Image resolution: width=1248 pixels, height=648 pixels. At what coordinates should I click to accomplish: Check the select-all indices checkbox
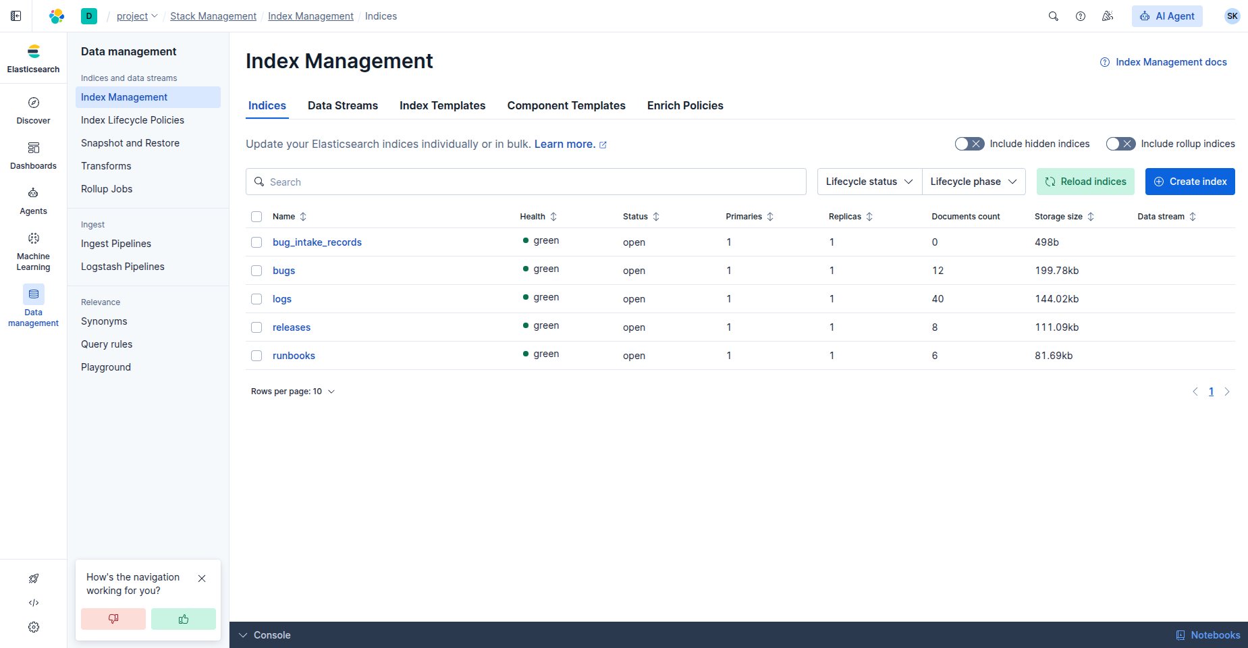click(x=256, y=217)
